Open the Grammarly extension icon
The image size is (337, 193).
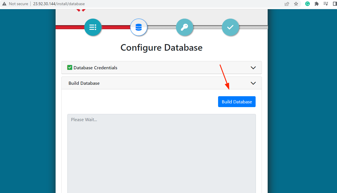click(307, 4)
